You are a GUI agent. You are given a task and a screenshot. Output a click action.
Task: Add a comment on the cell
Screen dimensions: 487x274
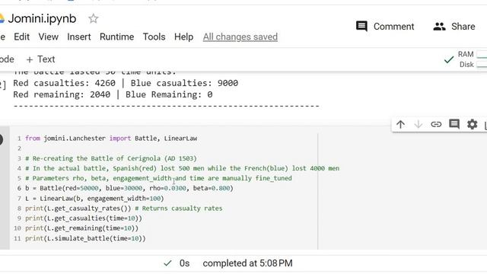(x=454, y=124)
